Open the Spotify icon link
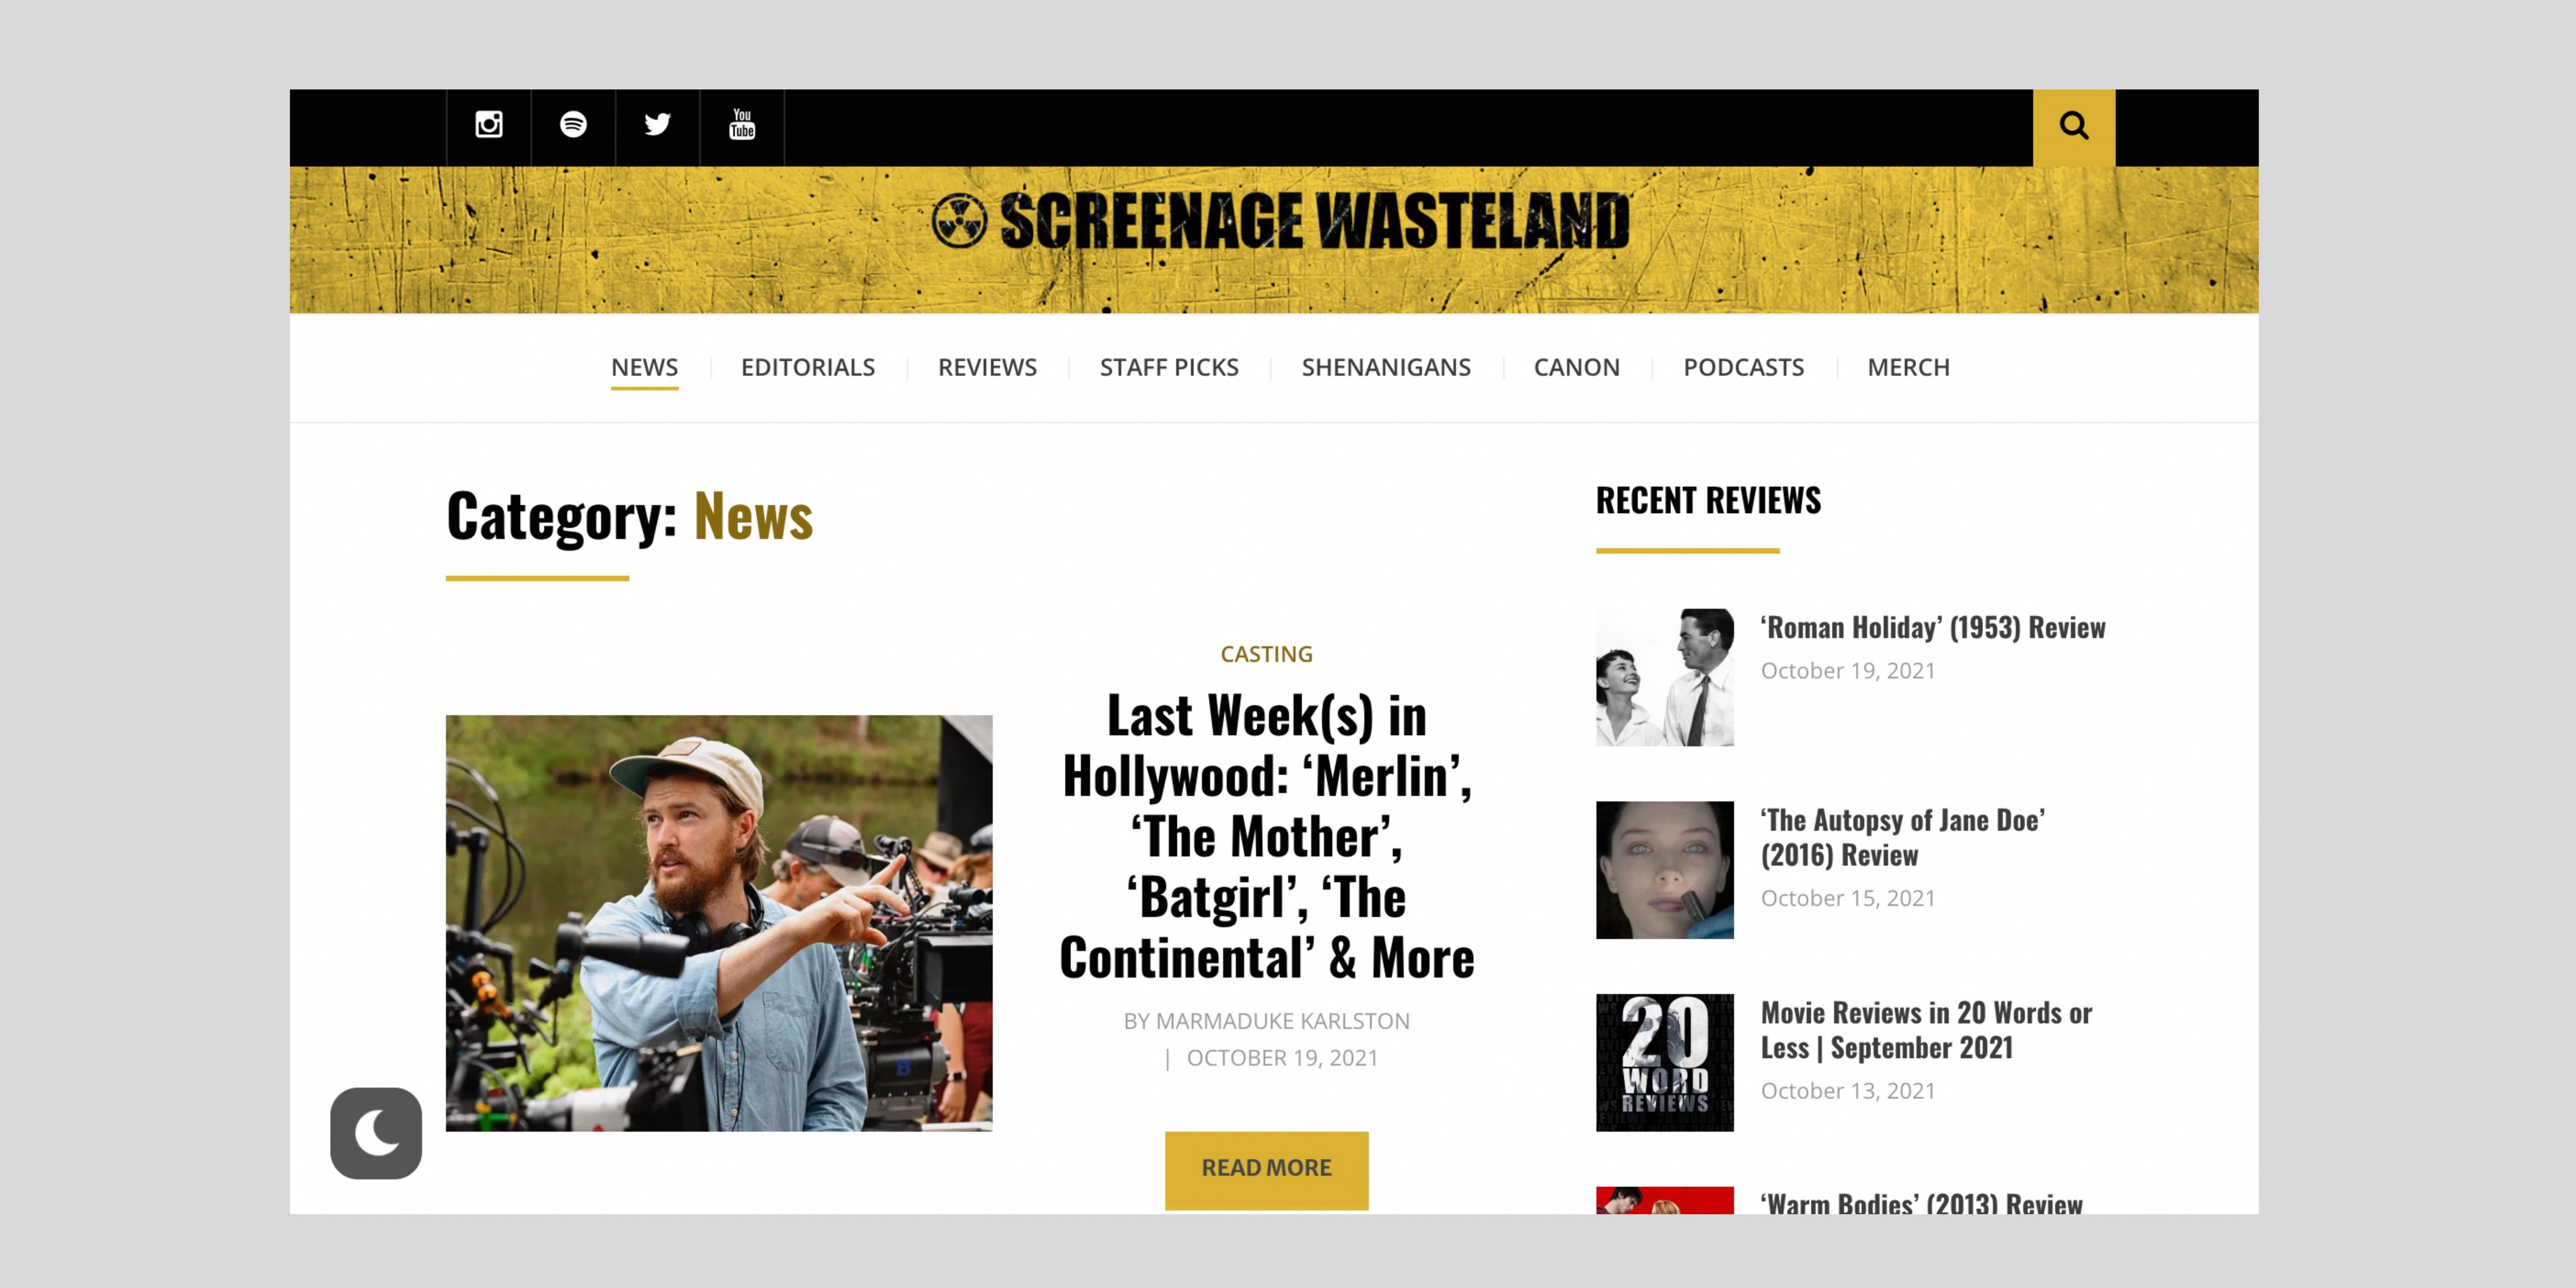The width and height of the screenshot is (2576, 1288). (573, 125)
